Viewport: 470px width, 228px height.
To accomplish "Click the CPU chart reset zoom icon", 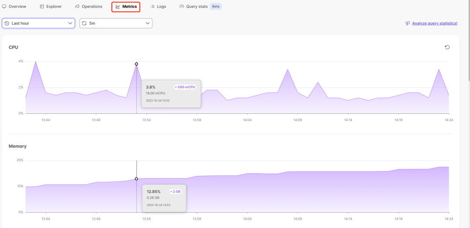I will [447, 47].
